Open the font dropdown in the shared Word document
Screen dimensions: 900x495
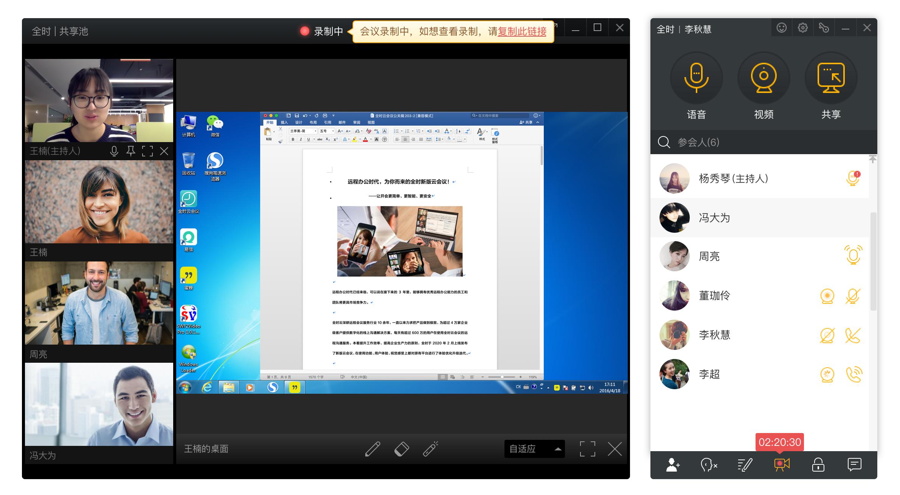(303, 131)
